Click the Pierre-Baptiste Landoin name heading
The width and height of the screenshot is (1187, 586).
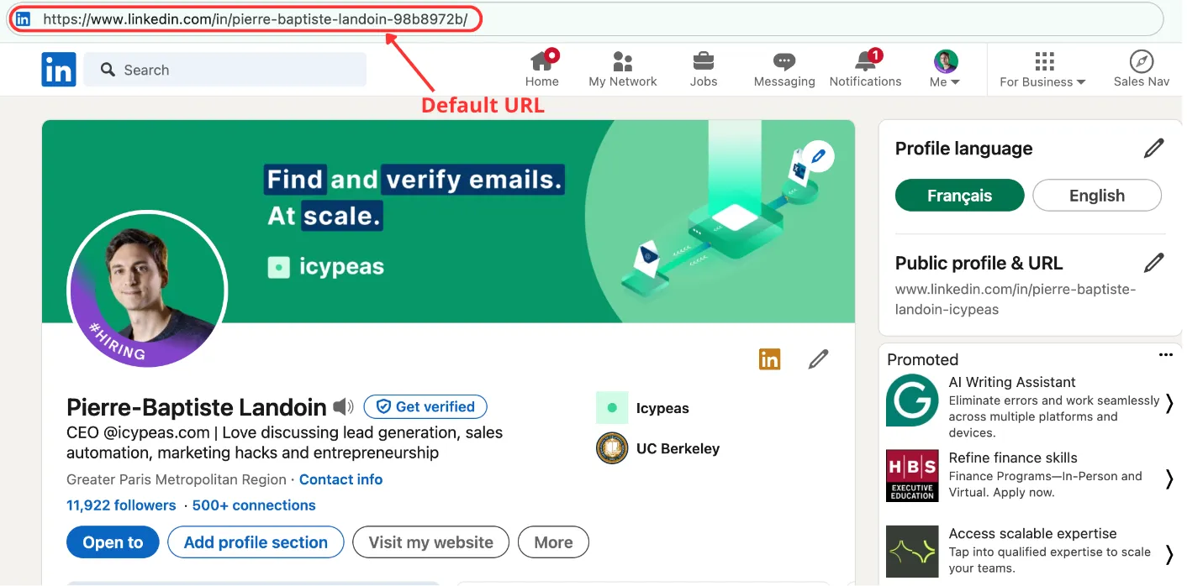(196, 407)
